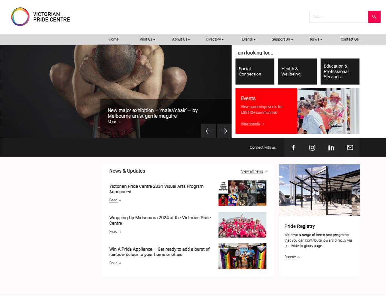Click the email envelope icon
The width and height of the screenshot is (386, 300).
tap(350, 148)
